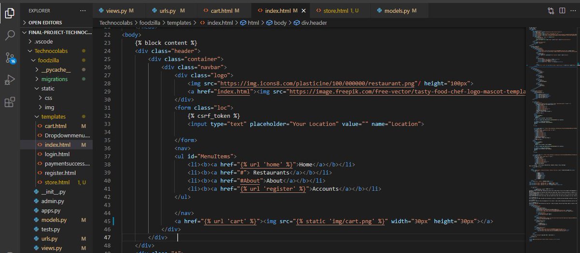
Task: Collapse the templates folder
Action: [x=57, y=117]
